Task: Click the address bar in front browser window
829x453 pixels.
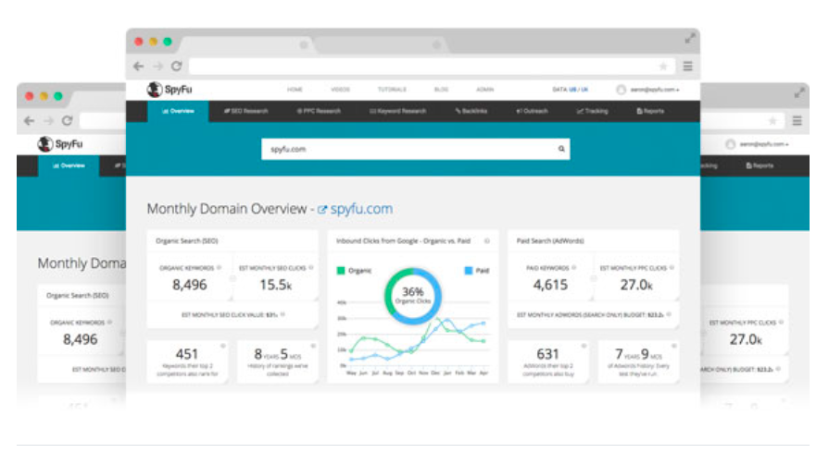Action: tap(432, 66)
